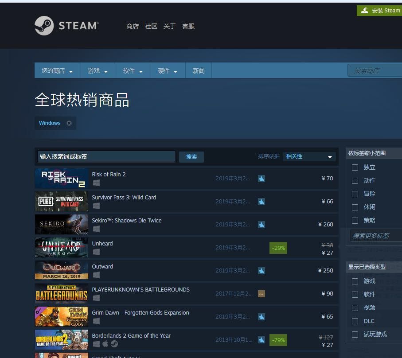The width and height of the screenshot is (402, 358).
Task: Click positive review icon for Risk of Rain 2
Action: 261,179
